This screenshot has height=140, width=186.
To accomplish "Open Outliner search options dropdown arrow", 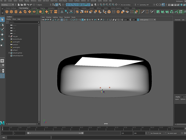I will 38,22.
